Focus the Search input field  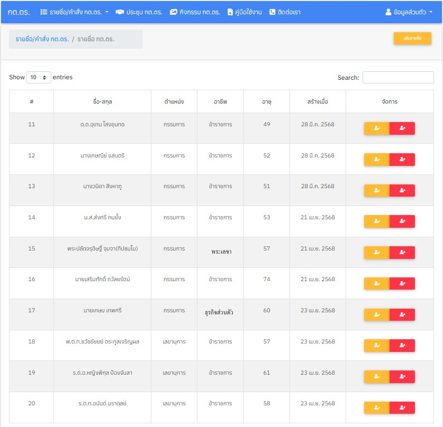[397, 78]
